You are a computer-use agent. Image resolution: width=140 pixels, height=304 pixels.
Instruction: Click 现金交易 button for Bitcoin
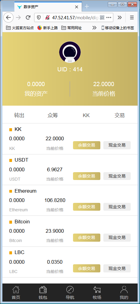coord(117,237)
